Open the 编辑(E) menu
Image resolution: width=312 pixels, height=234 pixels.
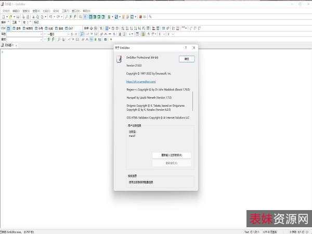point(16,11)
